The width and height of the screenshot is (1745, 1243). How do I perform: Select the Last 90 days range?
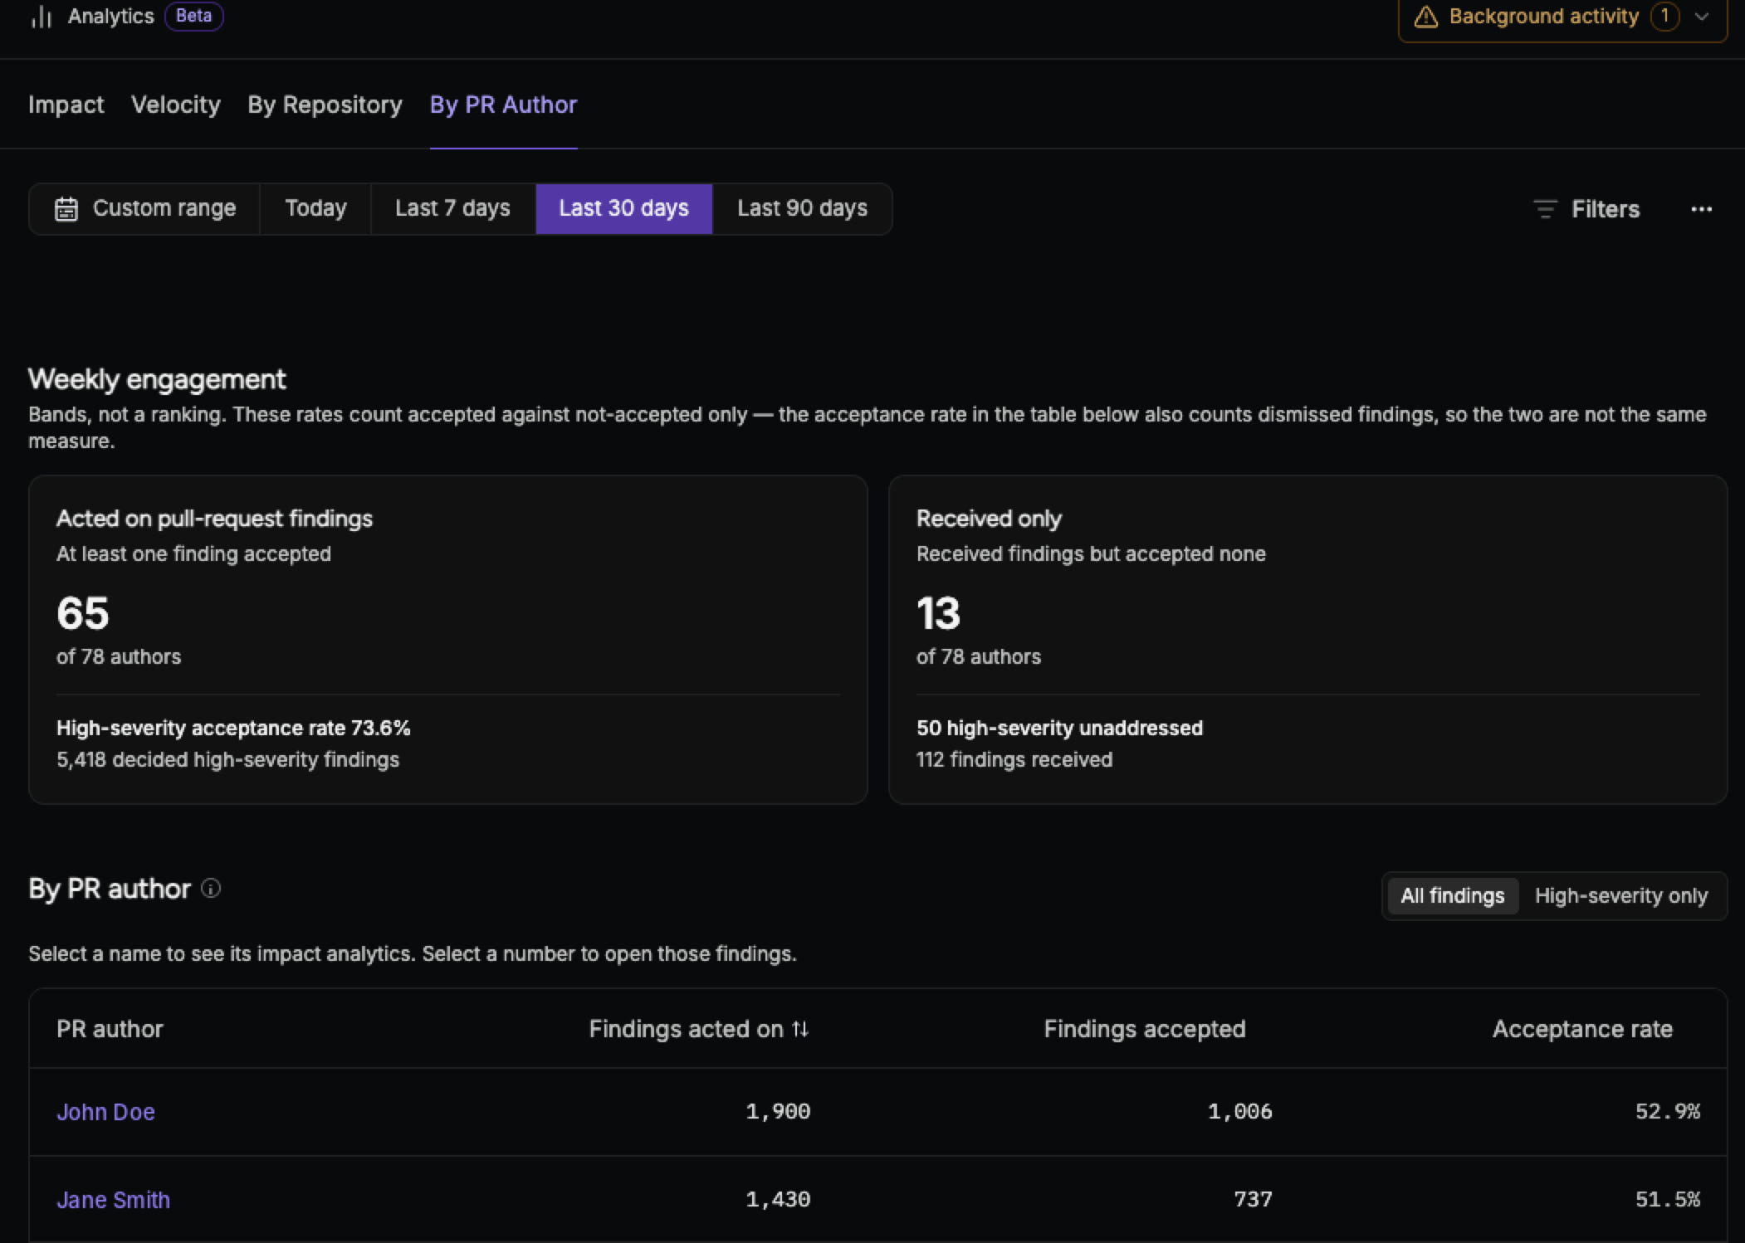(x=802, y=208)
